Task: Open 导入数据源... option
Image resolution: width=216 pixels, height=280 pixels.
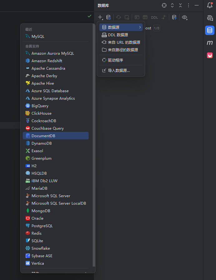Action: [x=119, y=71]
